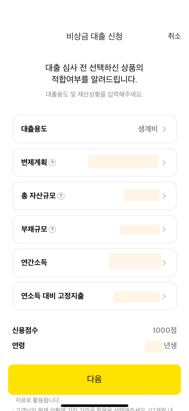Click the 연소득 대비 고정지출 chevron arrow
The height and width of the screenshot is (411, 189).
(164, 296)
